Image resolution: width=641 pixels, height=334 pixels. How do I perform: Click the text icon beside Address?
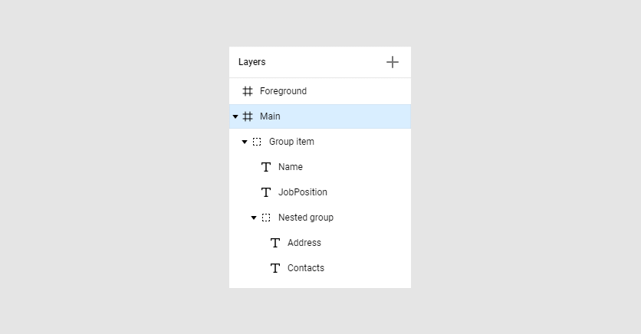pos(275,243)
